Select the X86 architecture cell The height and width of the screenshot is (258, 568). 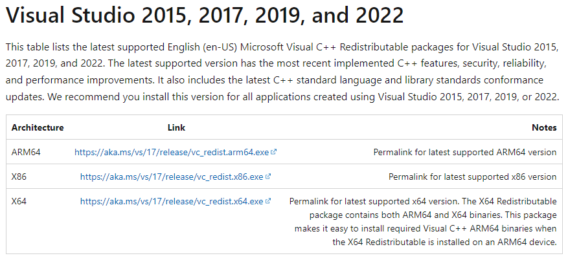[19, 177]
